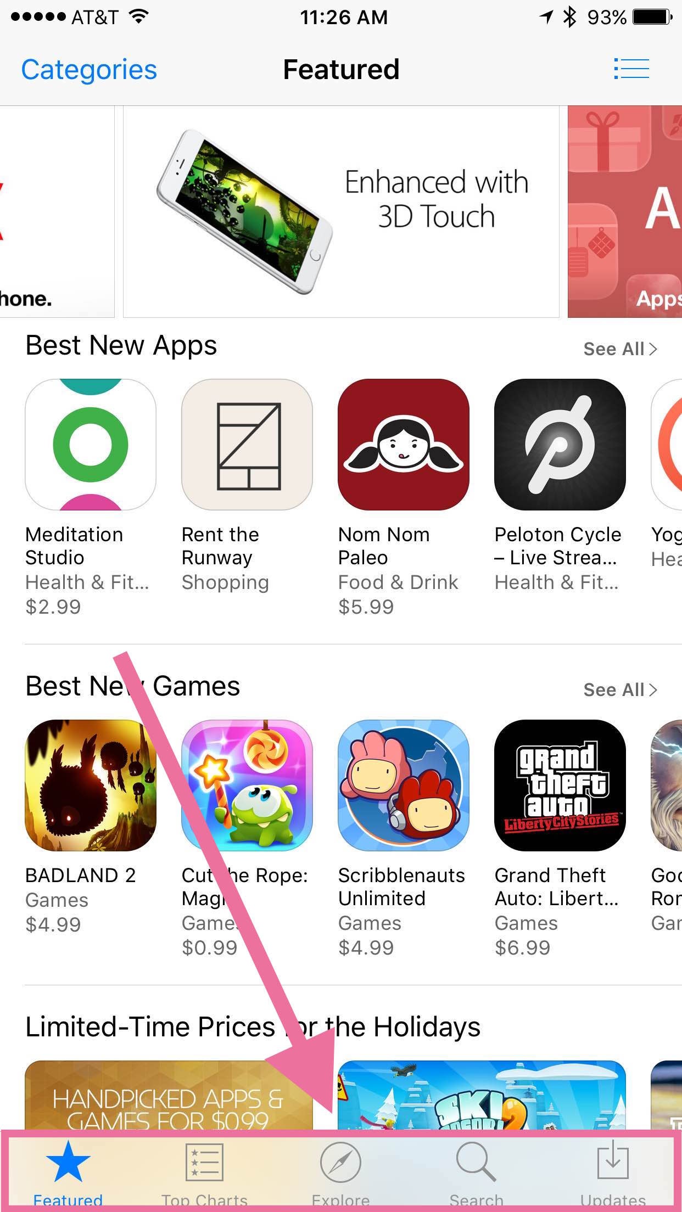Screen dimensions: 682x1212
Task: Open the Categories list
Action: coord(89,70)
